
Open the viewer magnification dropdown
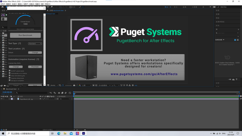pos(54,85)
